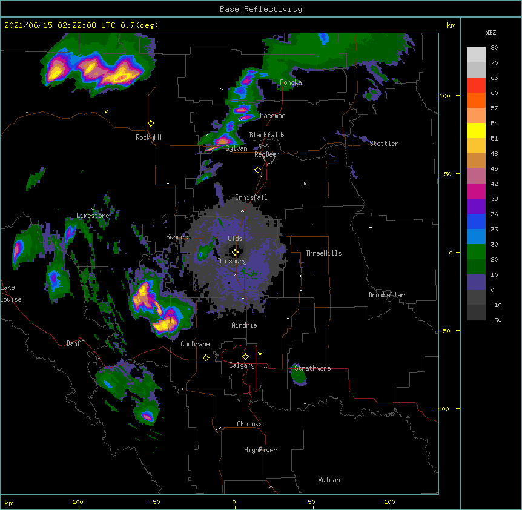Click the yellow station marker south of RedDeer
This screenshot has height=510, width=522.
[257, 170]
